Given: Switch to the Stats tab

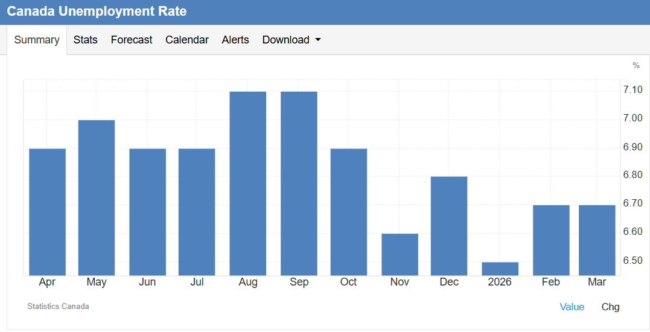Looking at the screenshot, I should (x=85, y=40).
